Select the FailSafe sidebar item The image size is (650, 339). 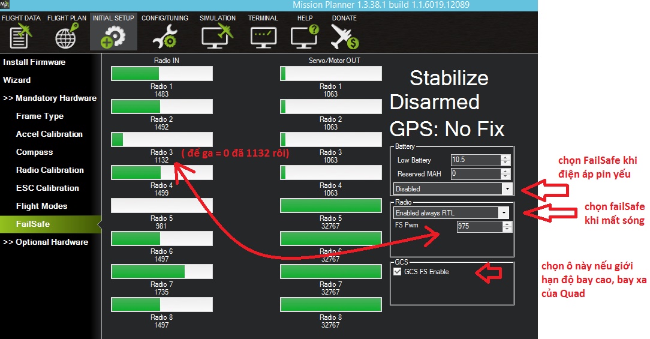tap(50, 224)
